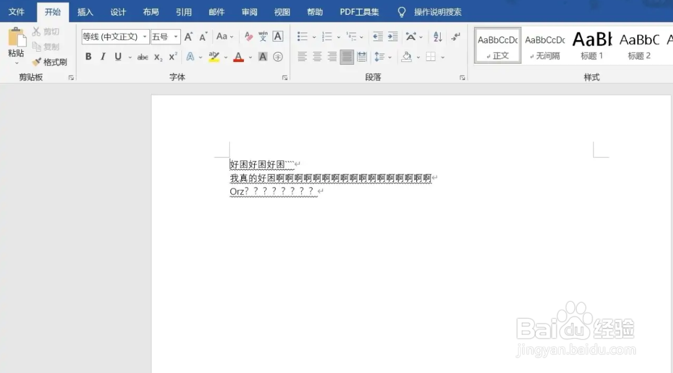
Task: Apply a bulleted list
Action: click(303, 37)
